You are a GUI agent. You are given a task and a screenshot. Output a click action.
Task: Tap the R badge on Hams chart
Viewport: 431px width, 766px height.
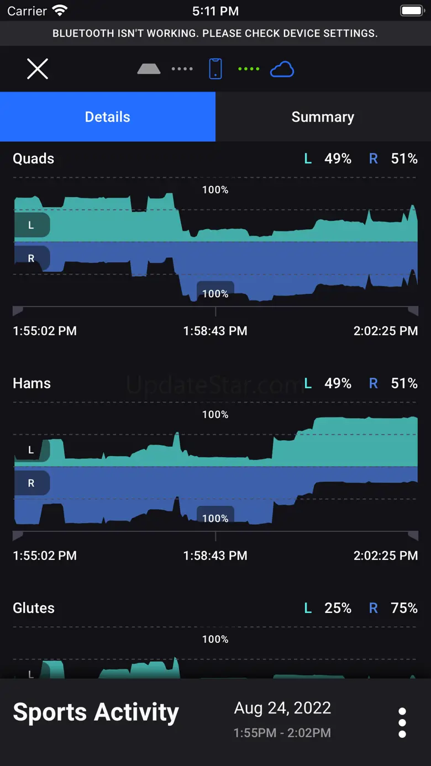31,483
